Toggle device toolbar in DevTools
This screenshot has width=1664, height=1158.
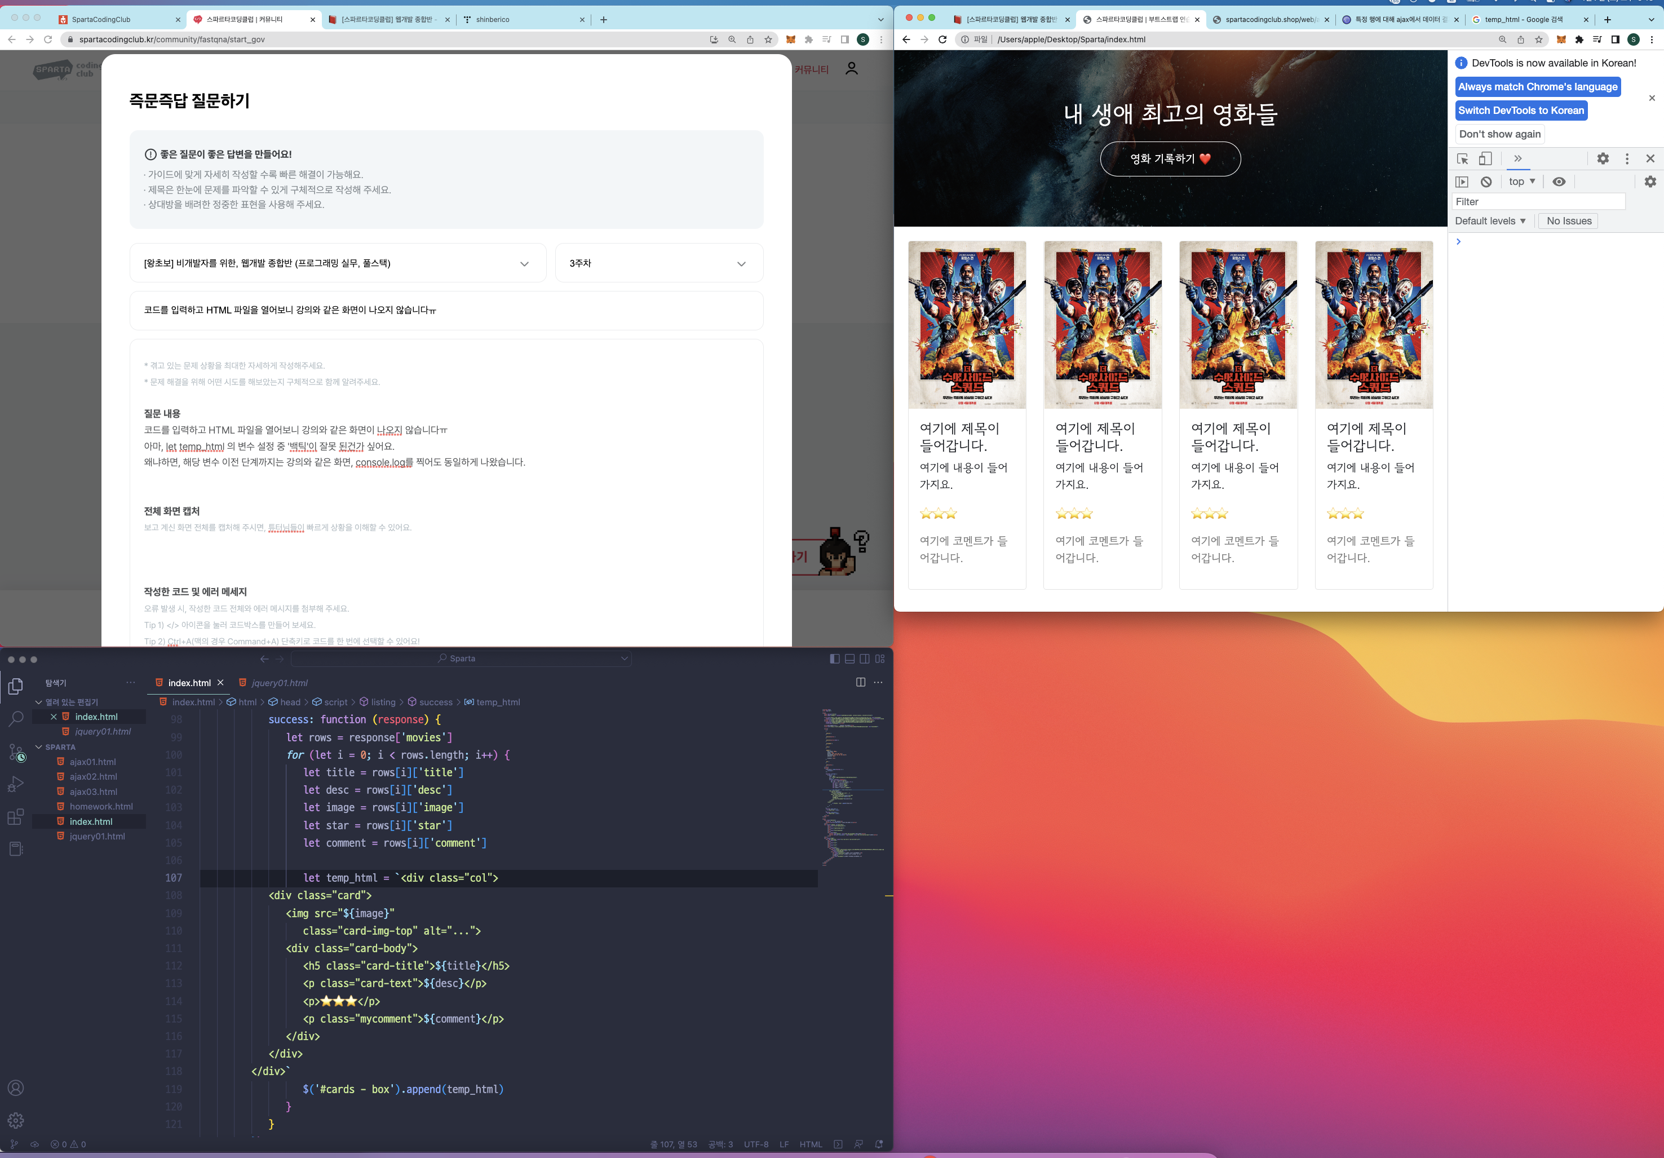pyautogui.click(x=1485, y=158)
